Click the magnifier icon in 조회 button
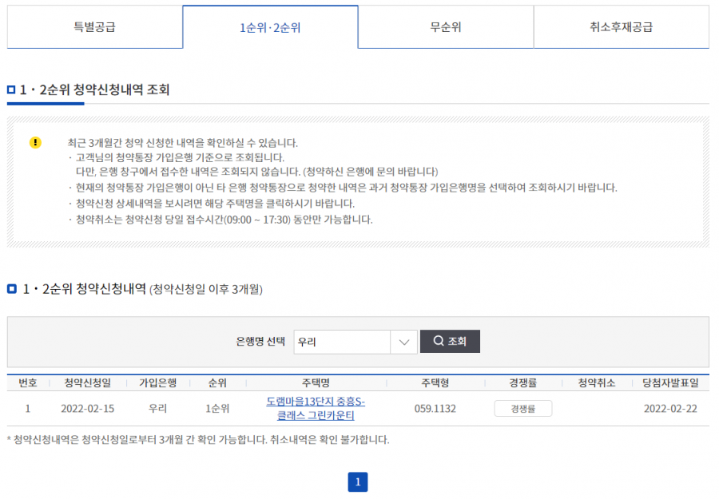The width and height of the screenshot is (719, 499). [439, 341]
